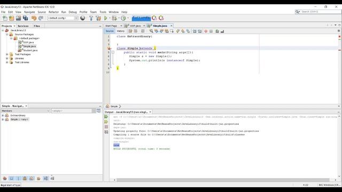
Task: Click the Open Project toolbar icon
Action: coord(18,18)
